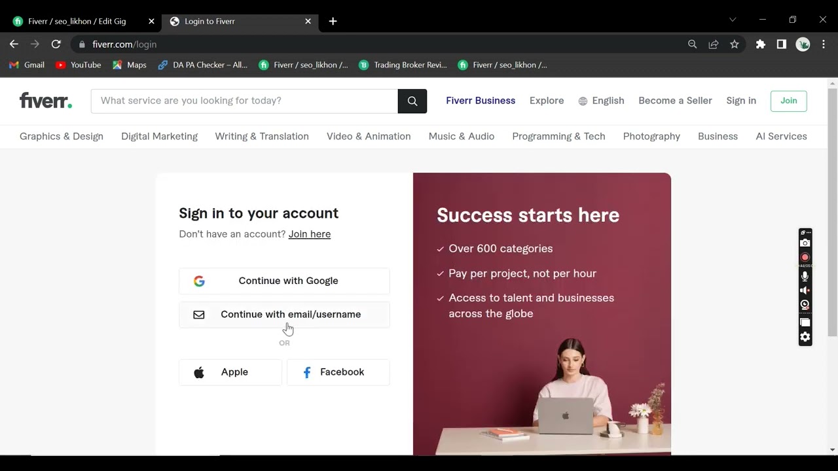Click the address bar URL fiverr.com/login
This screenshot has width=838, height=471.
point(124,44)
